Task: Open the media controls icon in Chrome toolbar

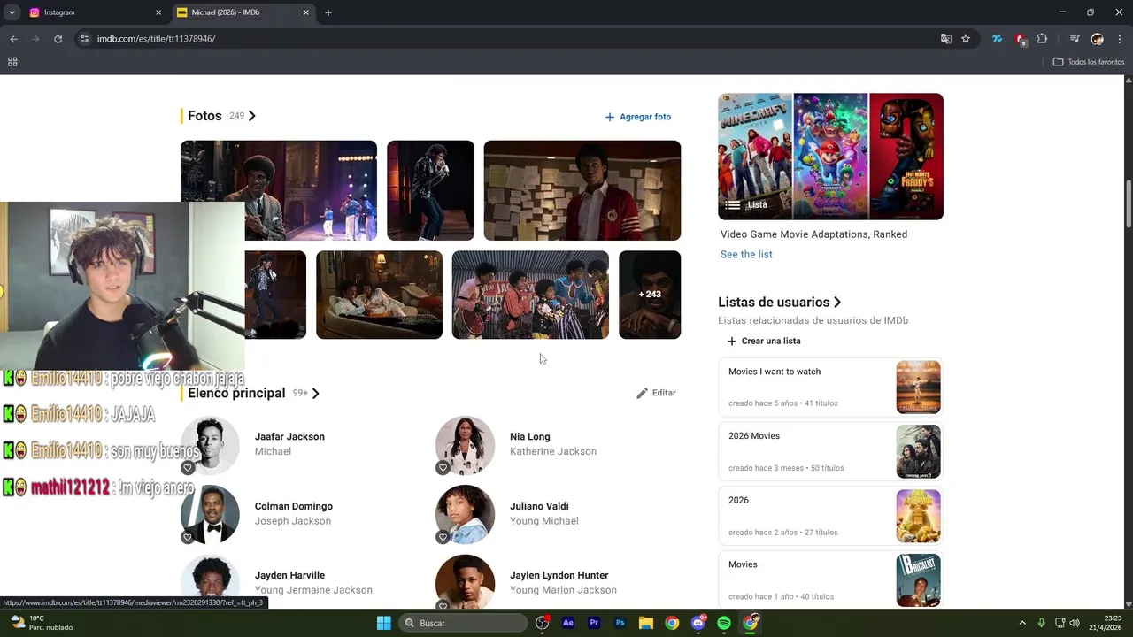Action: pos(1075,39)
